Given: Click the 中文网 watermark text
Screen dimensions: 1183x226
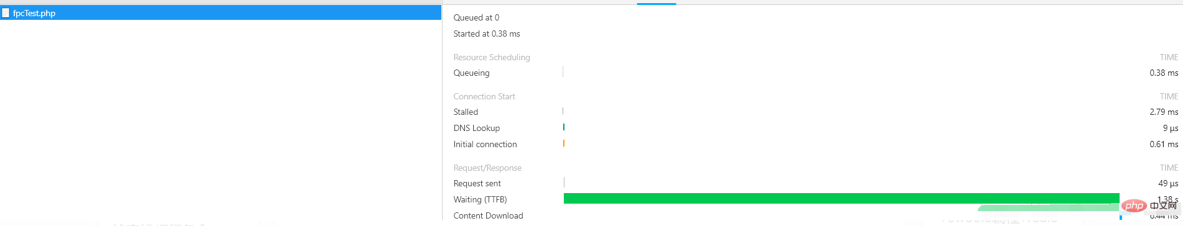Looking at the screenshot, I should 1164,206.
